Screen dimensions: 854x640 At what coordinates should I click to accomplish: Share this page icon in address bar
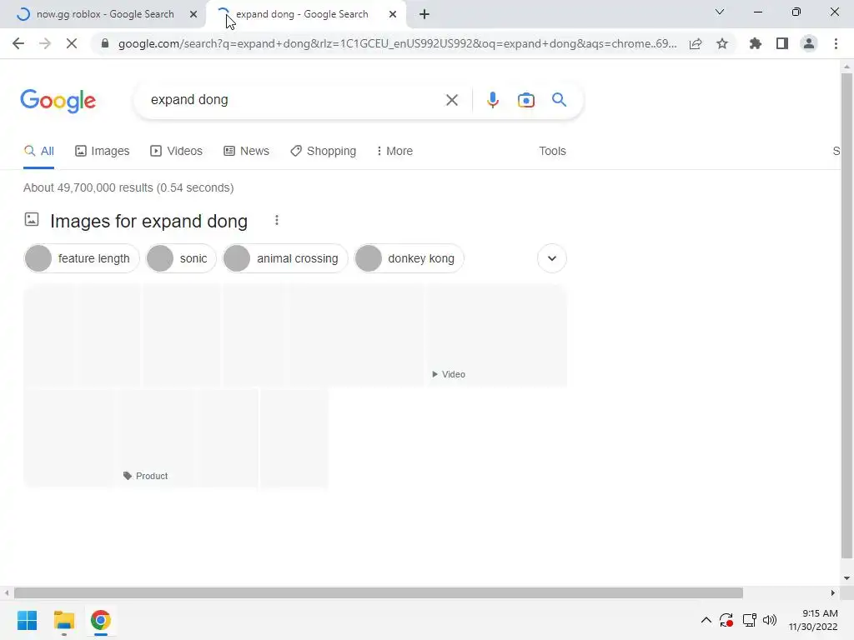tap(696, 43)
